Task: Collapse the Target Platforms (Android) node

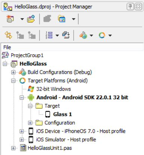Action: point(13,81)
